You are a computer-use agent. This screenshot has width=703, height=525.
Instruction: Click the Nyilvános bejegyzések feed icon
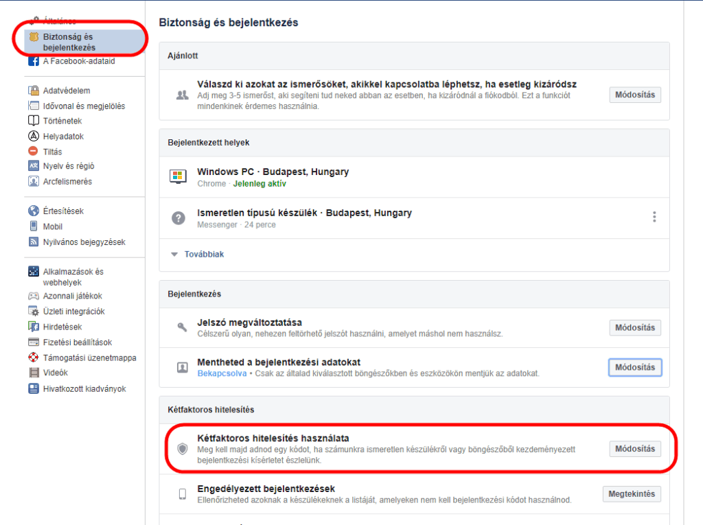click(x=33, y=242)
